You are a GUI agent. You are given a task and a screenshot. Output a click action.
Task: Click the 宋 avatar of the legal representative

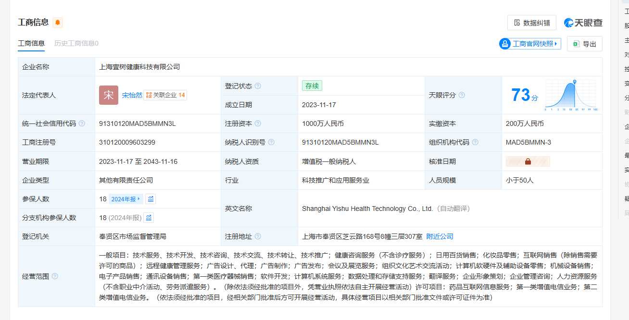tap(108, 95)
